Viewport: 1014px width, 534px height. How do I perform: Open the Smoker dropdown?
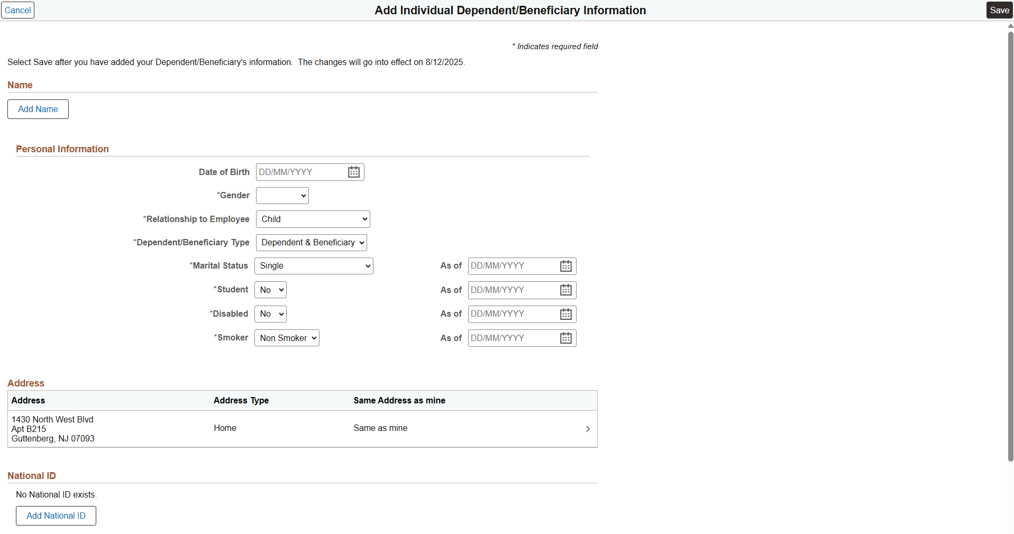tap(286, 338)
